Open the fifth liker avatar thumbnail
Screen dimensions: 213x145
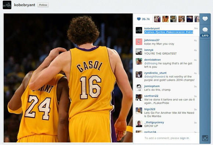coord(190,19)
